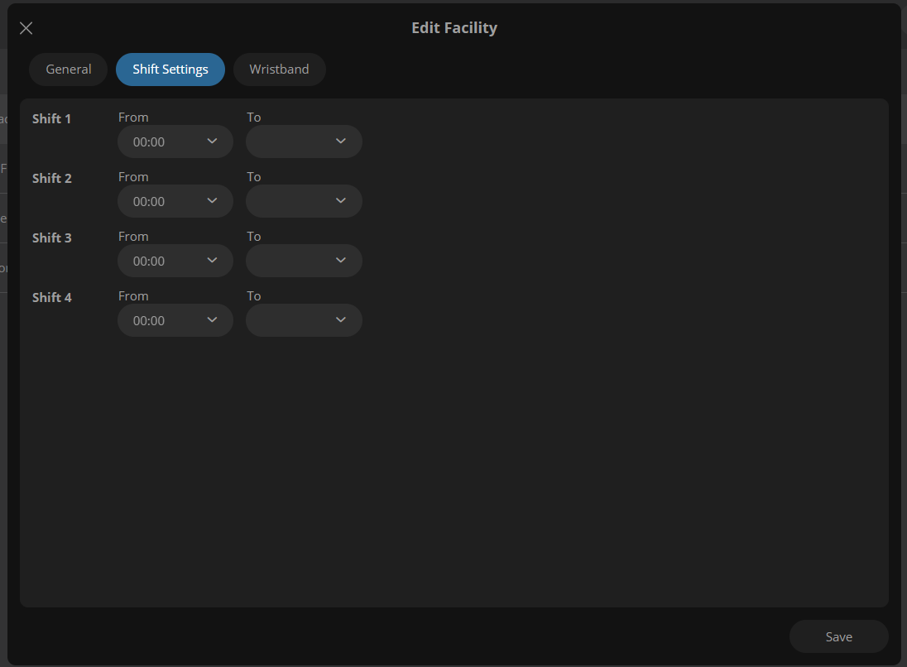Image resolution: width=907 pixels, height=667 pixels.
Task: Click chevron on Shift 4 From dropdown
Action: click(x=212, y=320)
